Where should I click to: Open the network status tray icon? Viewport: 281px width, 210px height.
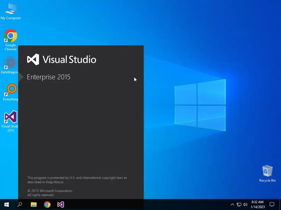(x=239, y=205)
